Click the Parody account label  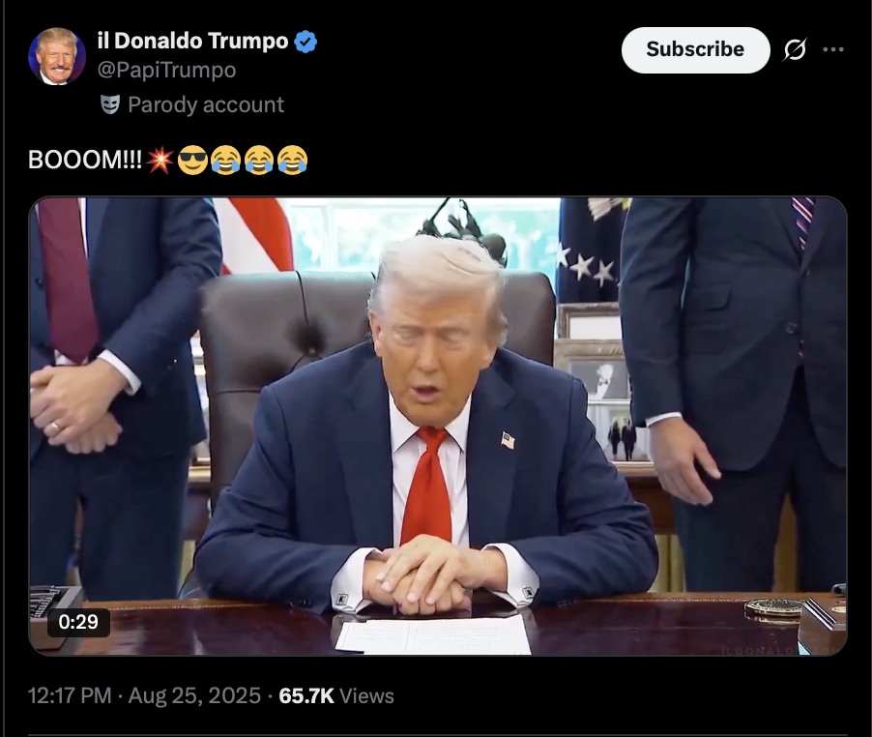tap(206, 104)
